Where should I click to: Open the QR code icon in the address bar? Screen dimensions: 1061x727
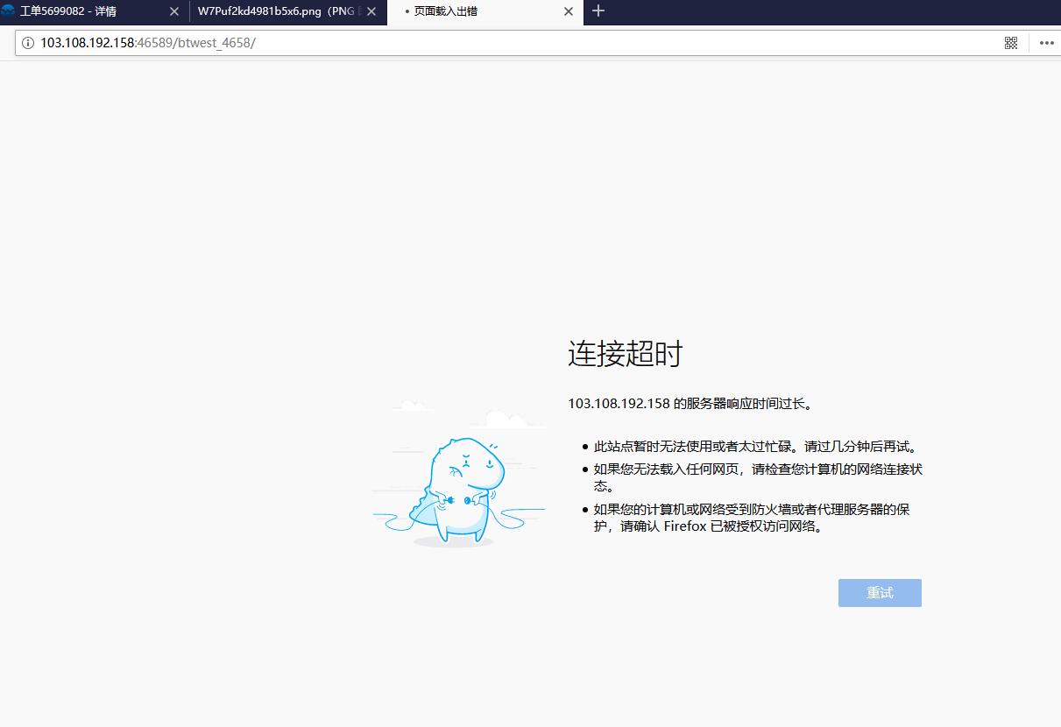click(1011, 43)
